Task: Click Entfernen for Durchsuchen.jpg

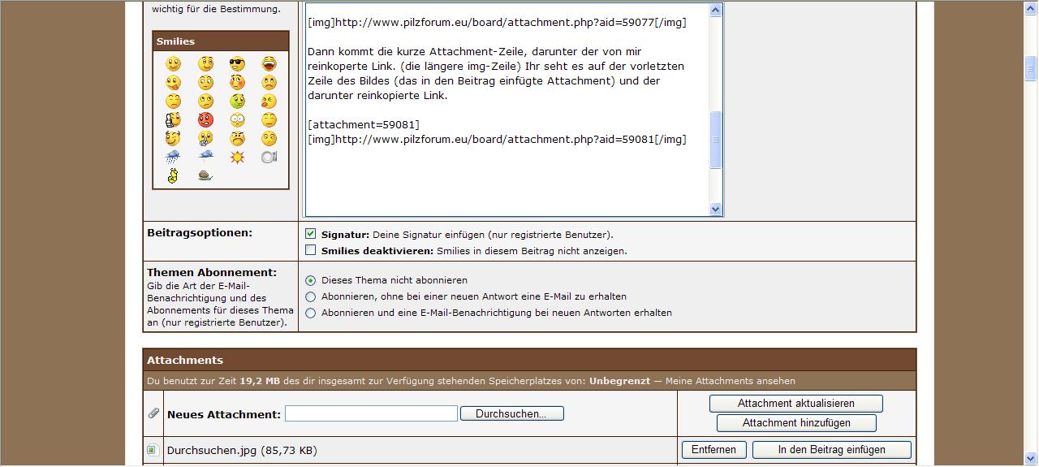Action: (714, 449)
